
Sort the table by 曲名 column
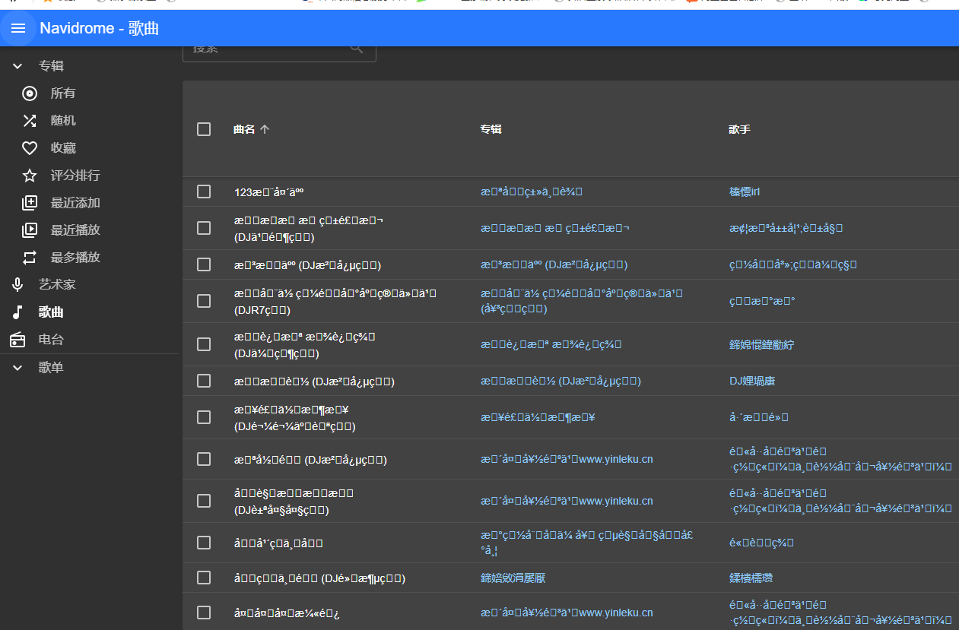tap(251, 129)
